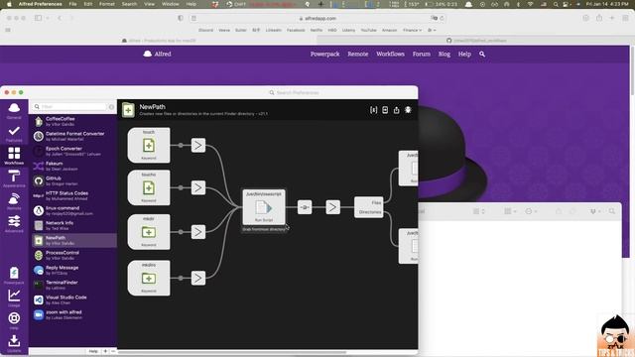635x357 pixels.
Task: Open the workflow about/readme icon
Action: (x=385, y=110)
